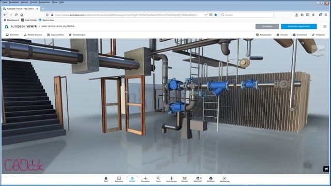
Task: Open the Firefox hamburger menu
Action: click(x=326, y=15)
